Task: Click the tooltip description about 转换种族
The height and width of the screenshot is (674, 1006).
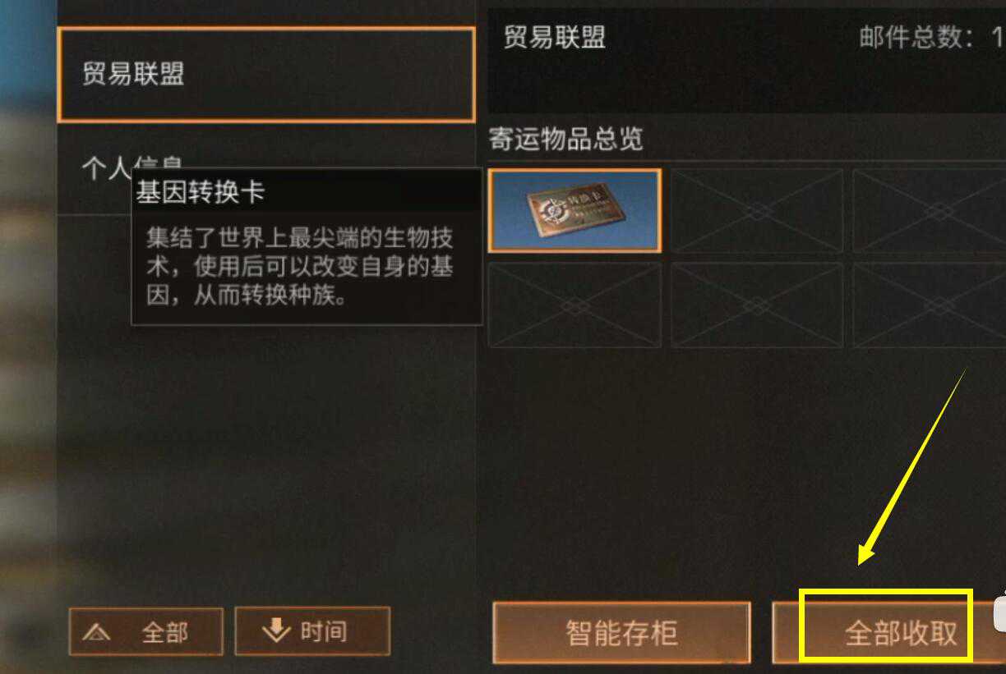Action: (x=300, y=267)
